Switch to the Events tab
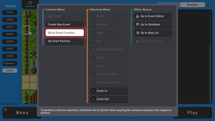The image size is (215, 121). click(193, 5)
